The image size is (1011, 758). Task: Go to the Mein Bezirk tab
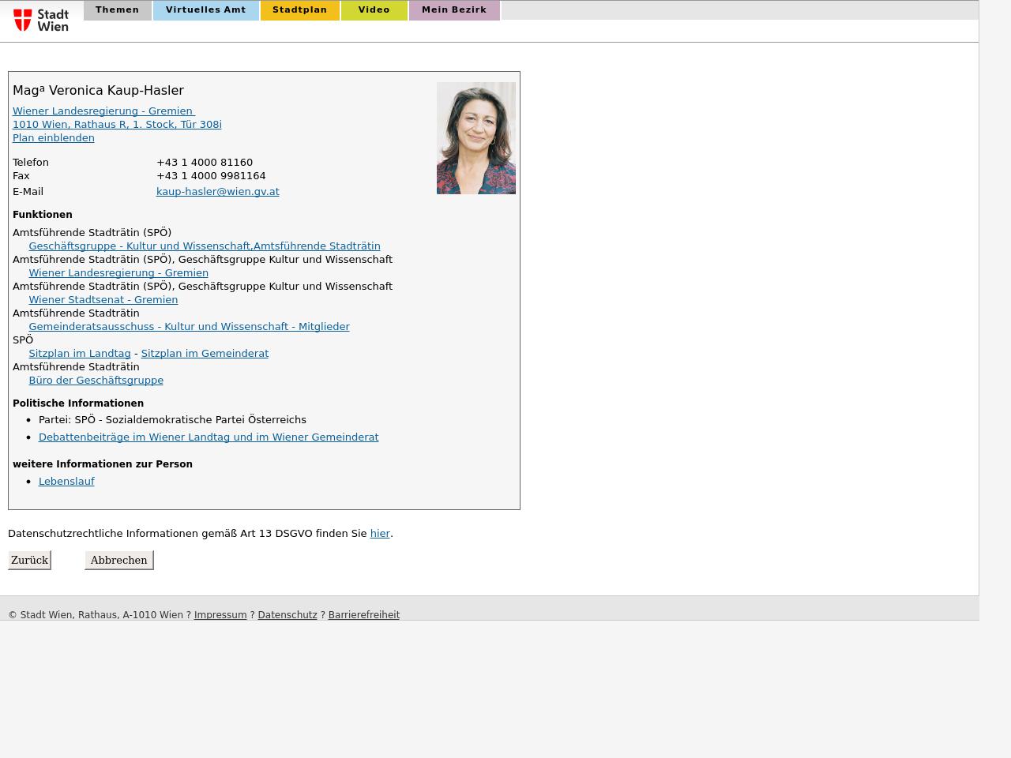(453, 10)
